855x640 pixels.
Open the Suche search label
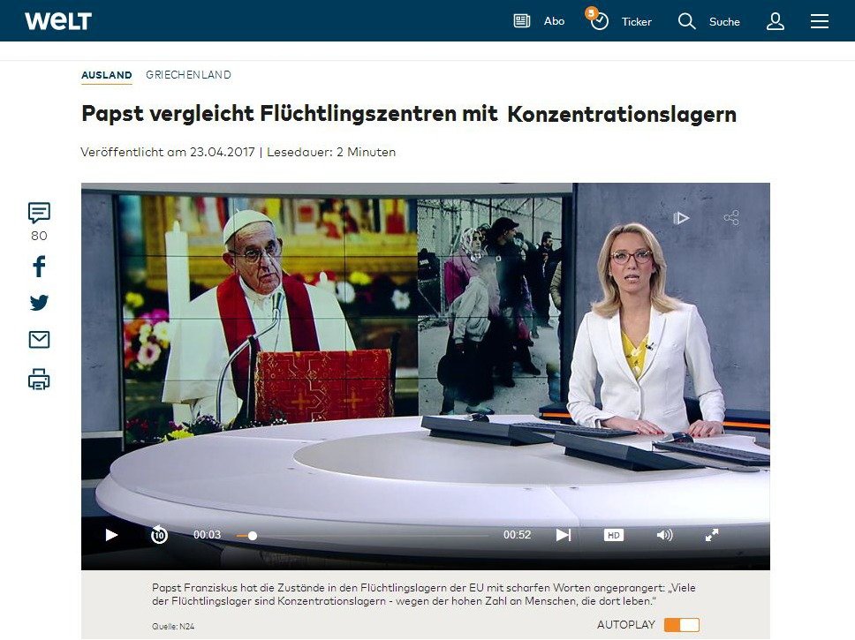tap(724, 22)
